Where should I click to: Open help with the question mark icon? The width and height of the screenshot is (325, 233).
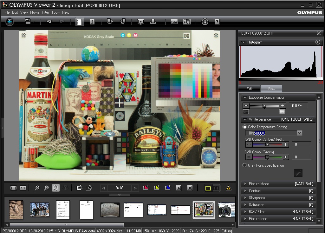[x=217, y=22]
